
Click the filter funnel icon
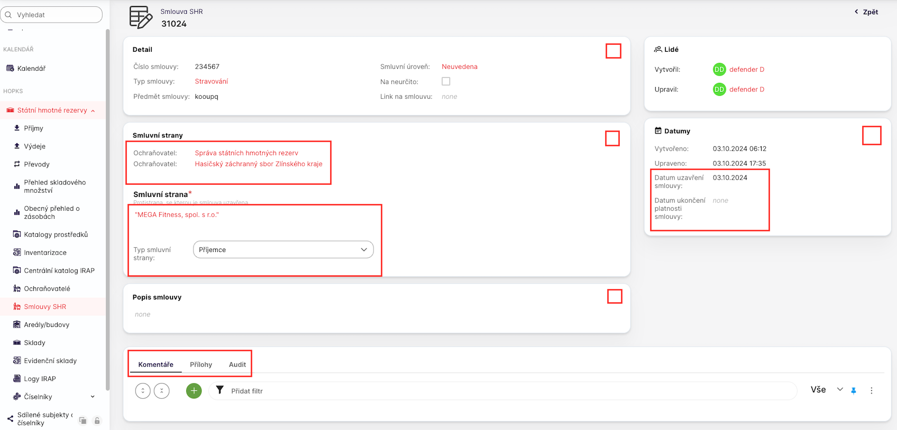click(x=220, y=390)
